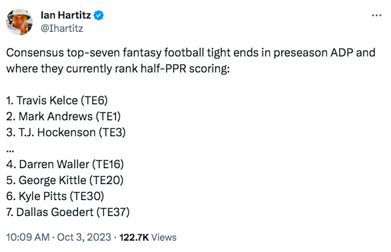Select the Kyle Pitts (TE30) line

tap(55, 196)
